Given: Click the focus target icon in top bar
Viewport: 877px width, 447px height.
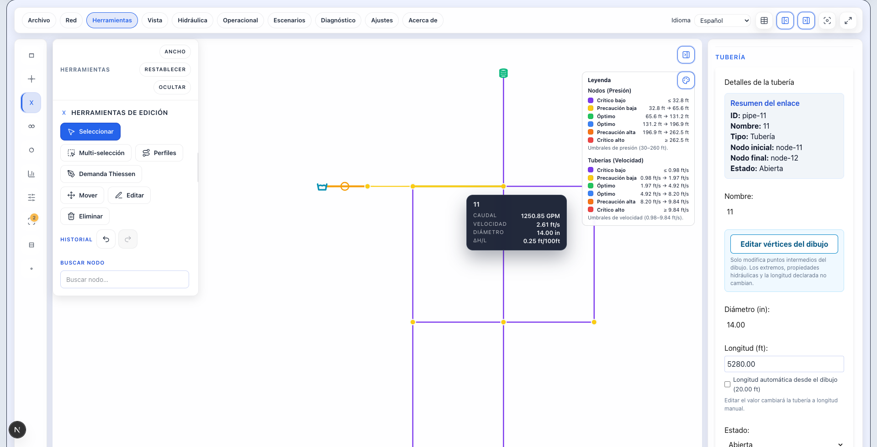Looking at the screenshot, I should pos(827,21).
